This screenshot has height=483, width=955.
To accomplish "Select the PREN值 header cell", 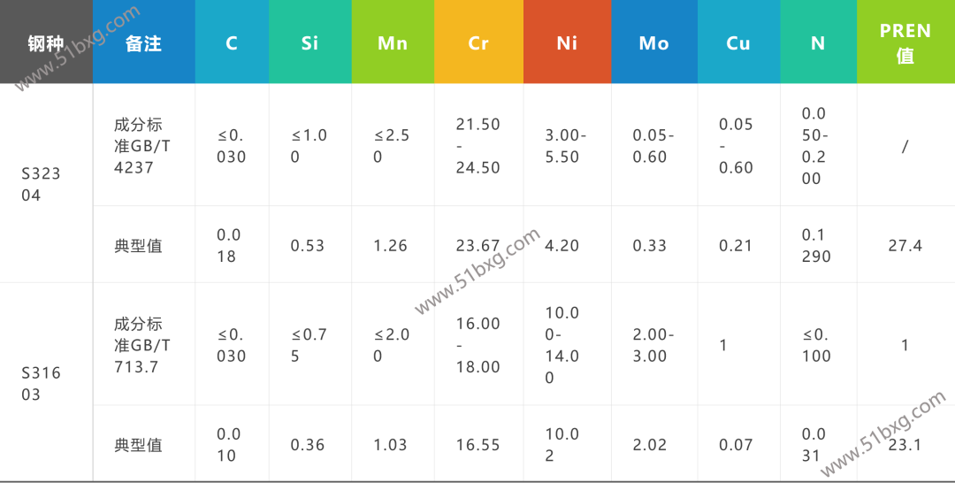I will pyautogui.click(x=905, y=42).
